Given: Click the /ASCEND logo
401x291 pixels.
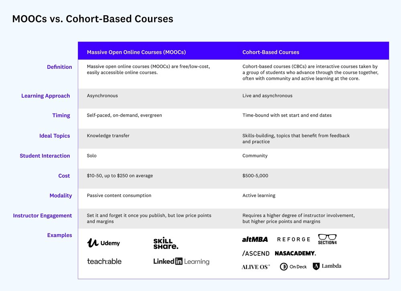Looking at the screenshot, I should 256,253.
